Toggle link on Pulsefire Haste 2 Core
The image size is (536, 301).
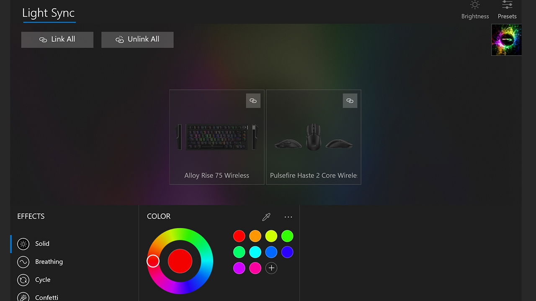point(350,101)
